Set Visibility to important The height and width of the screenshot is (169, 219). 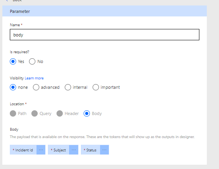[x=96, y=87]
